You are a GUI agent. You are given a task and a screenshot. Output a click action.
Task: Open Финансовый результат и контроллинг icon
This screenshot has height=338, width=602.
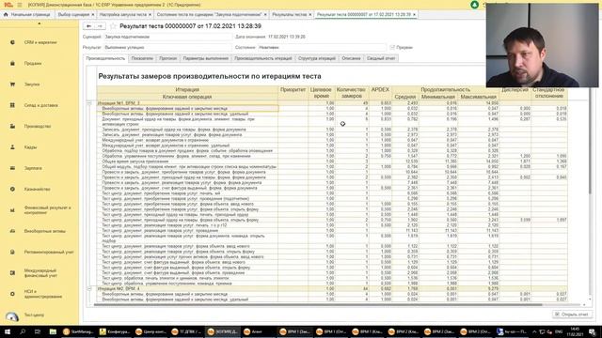click(x=12, y=210)
